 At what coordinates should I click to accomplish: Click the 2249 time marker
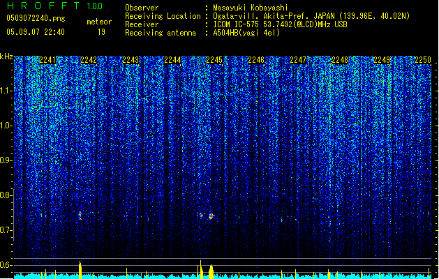pos(382,60)
